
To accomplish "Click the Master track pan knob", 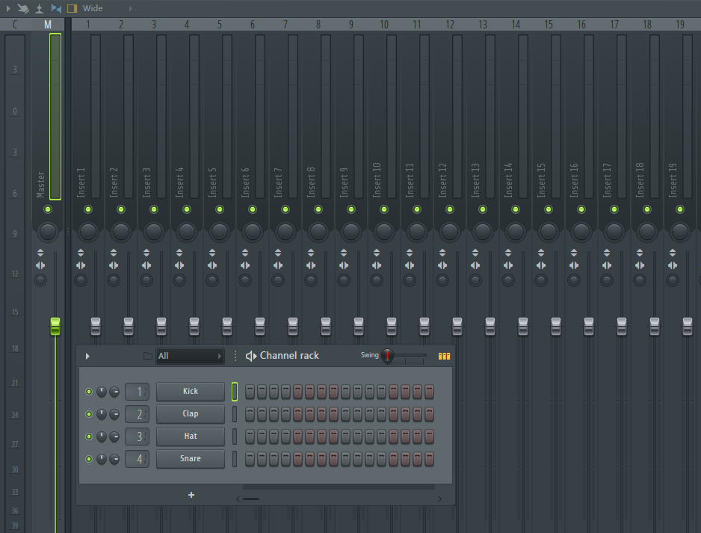I will pos(48,232).
